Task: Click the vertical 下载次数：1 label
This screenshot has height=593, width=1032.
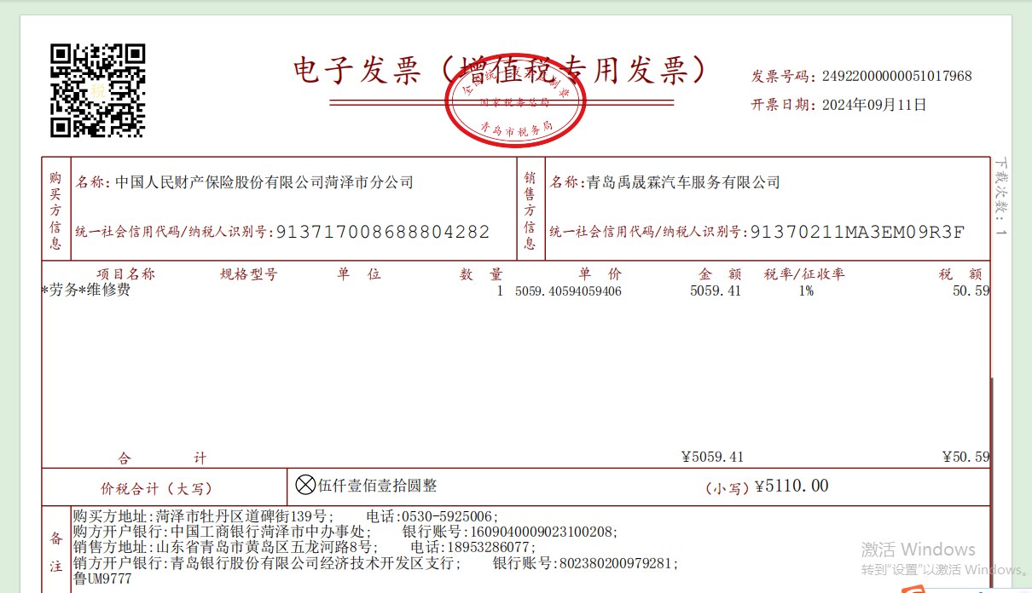Action: (x=1001, y=198)
